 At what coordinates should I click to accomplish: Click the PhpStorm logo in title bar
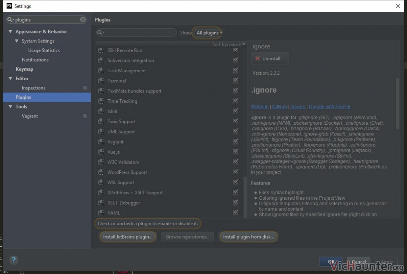click(10, 6)
